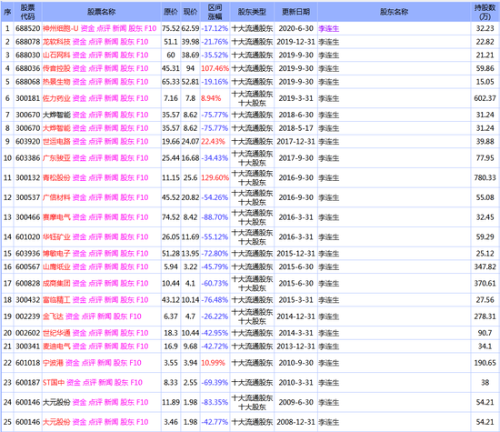Open F10 link in row 25 dated 2008-12-31
The height and width of the screenshot is (432, 500).
(x=142, y=422)
